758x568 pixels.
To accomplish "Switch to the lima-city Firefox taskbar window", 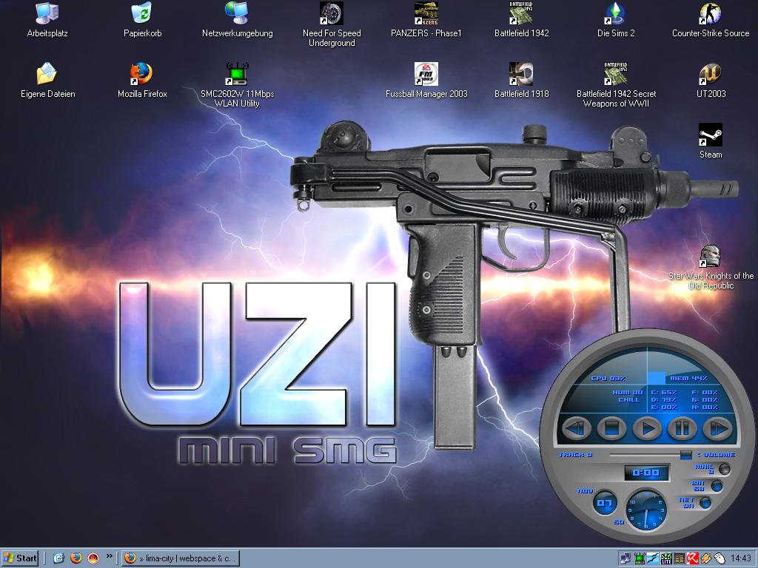I will click(181, 558).
